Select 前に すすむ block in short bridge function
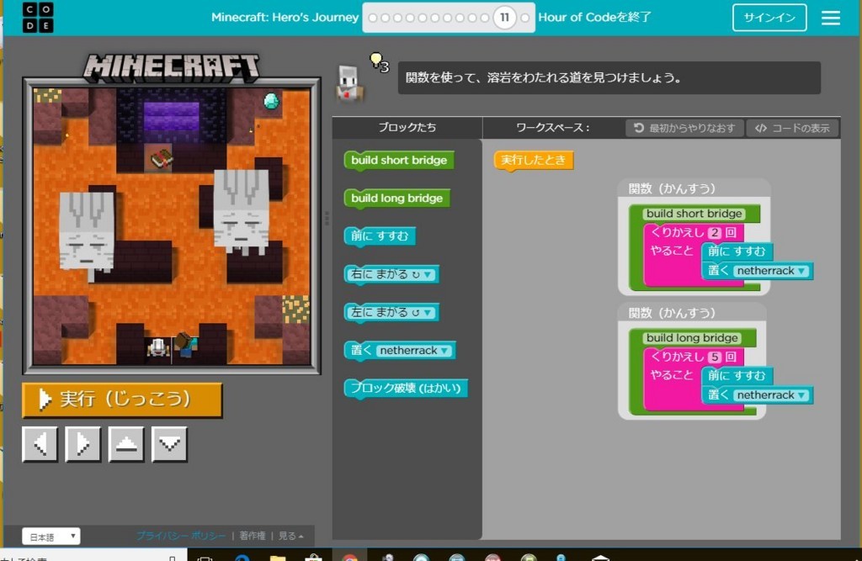 point(737,251)
